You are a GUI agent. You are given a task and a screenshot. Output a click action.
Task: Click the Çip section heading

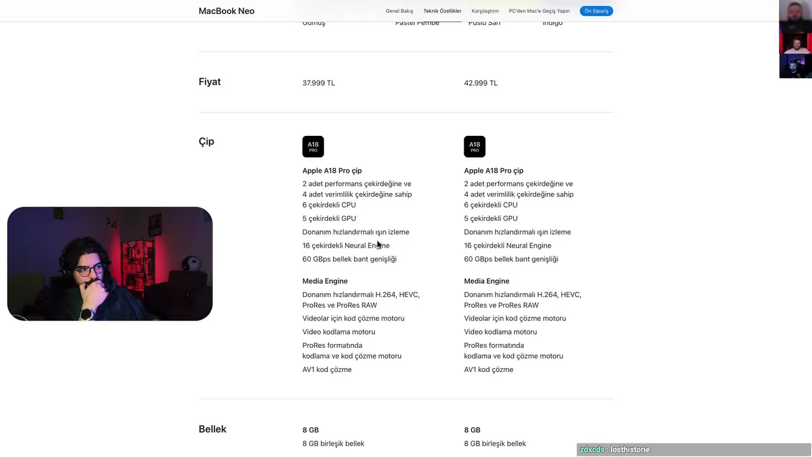[x=206, y=142]
